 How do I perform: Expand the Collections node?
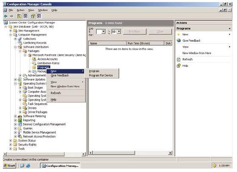15,39
